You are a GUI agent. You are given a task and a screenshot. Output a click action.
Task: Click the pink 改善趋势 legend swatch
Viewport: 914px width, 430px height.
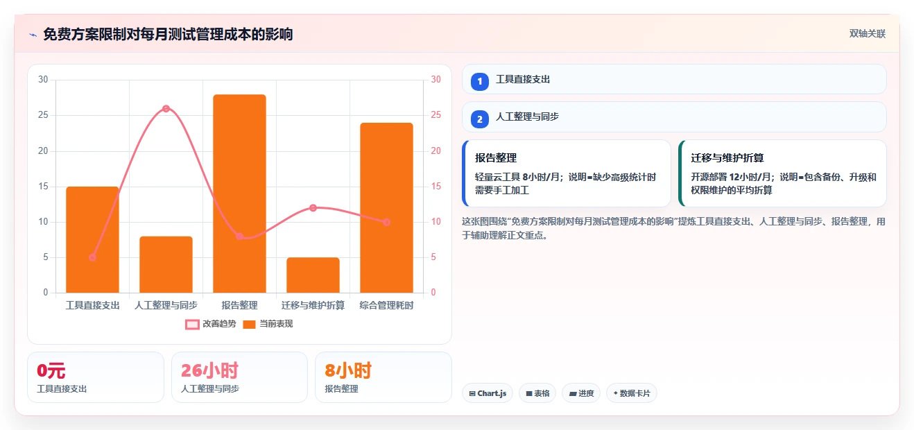coord(192,324)
